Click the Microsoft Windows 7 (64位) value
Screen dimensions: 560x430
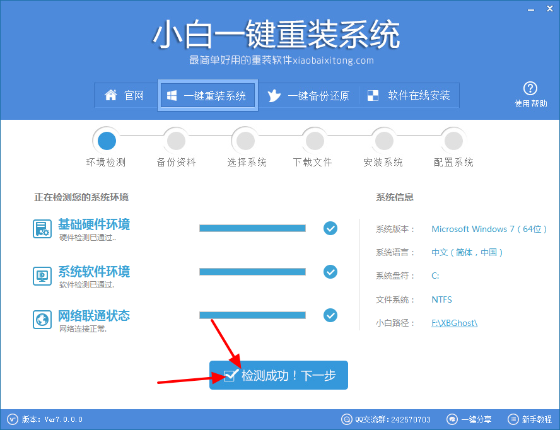489,229
